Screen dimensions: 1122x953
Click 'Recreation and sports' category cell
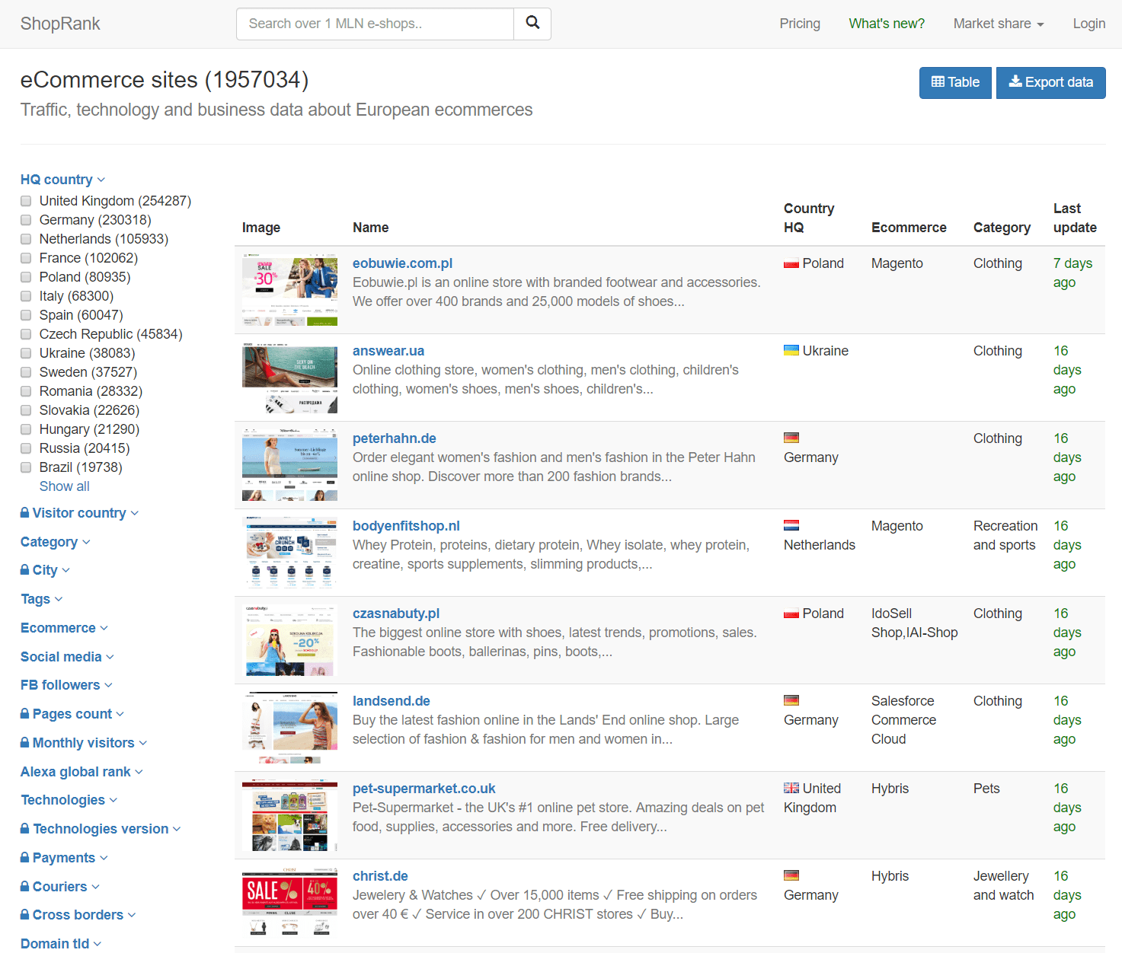(1005, 536)
